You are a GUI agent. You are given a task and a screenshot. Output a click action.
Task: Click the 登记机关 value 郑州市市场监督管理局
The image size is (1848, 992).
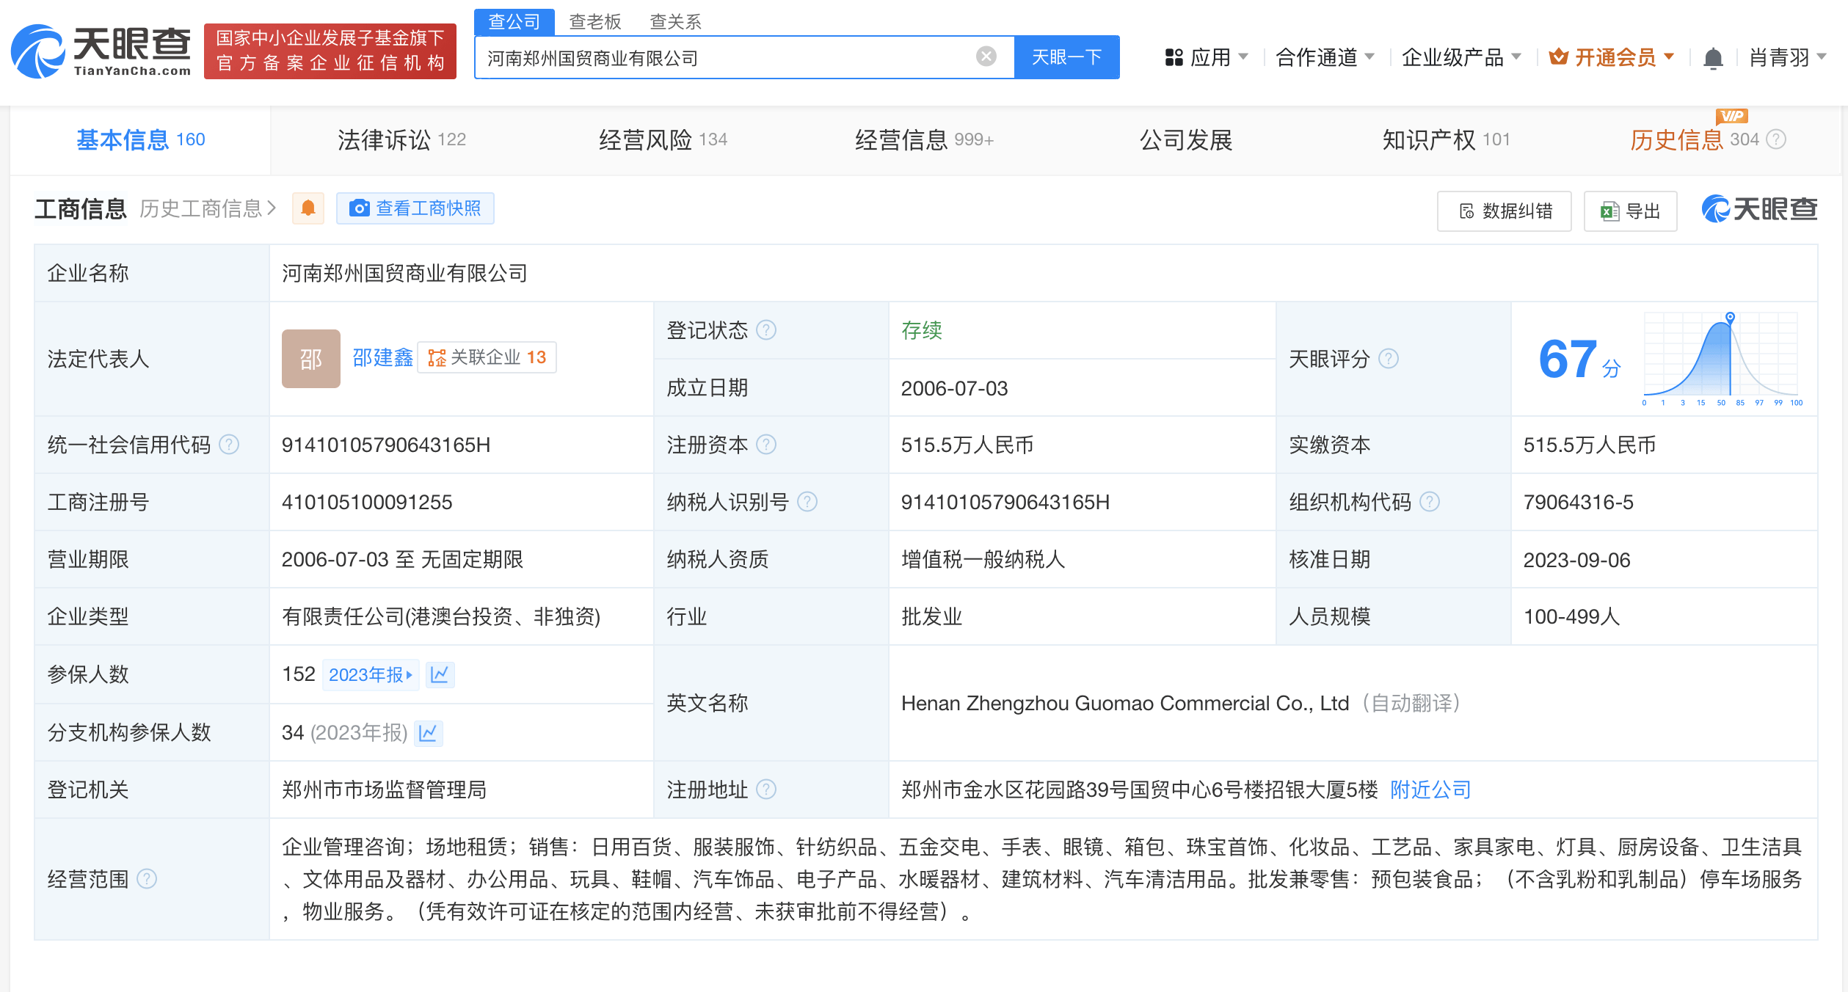(x=384, y=789)
